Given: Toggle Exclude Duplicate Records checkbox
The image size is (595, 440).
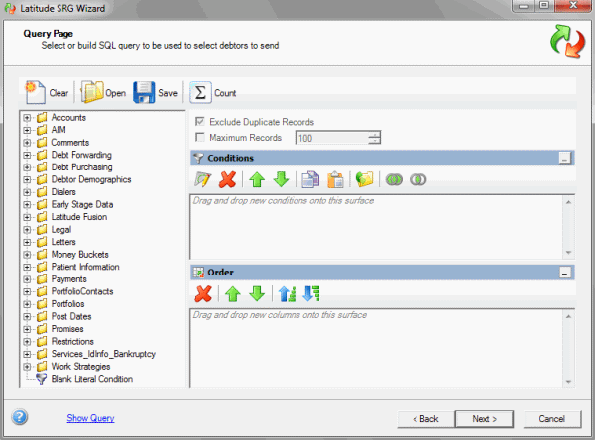Looking at the screenshot, I should point(200,121).
